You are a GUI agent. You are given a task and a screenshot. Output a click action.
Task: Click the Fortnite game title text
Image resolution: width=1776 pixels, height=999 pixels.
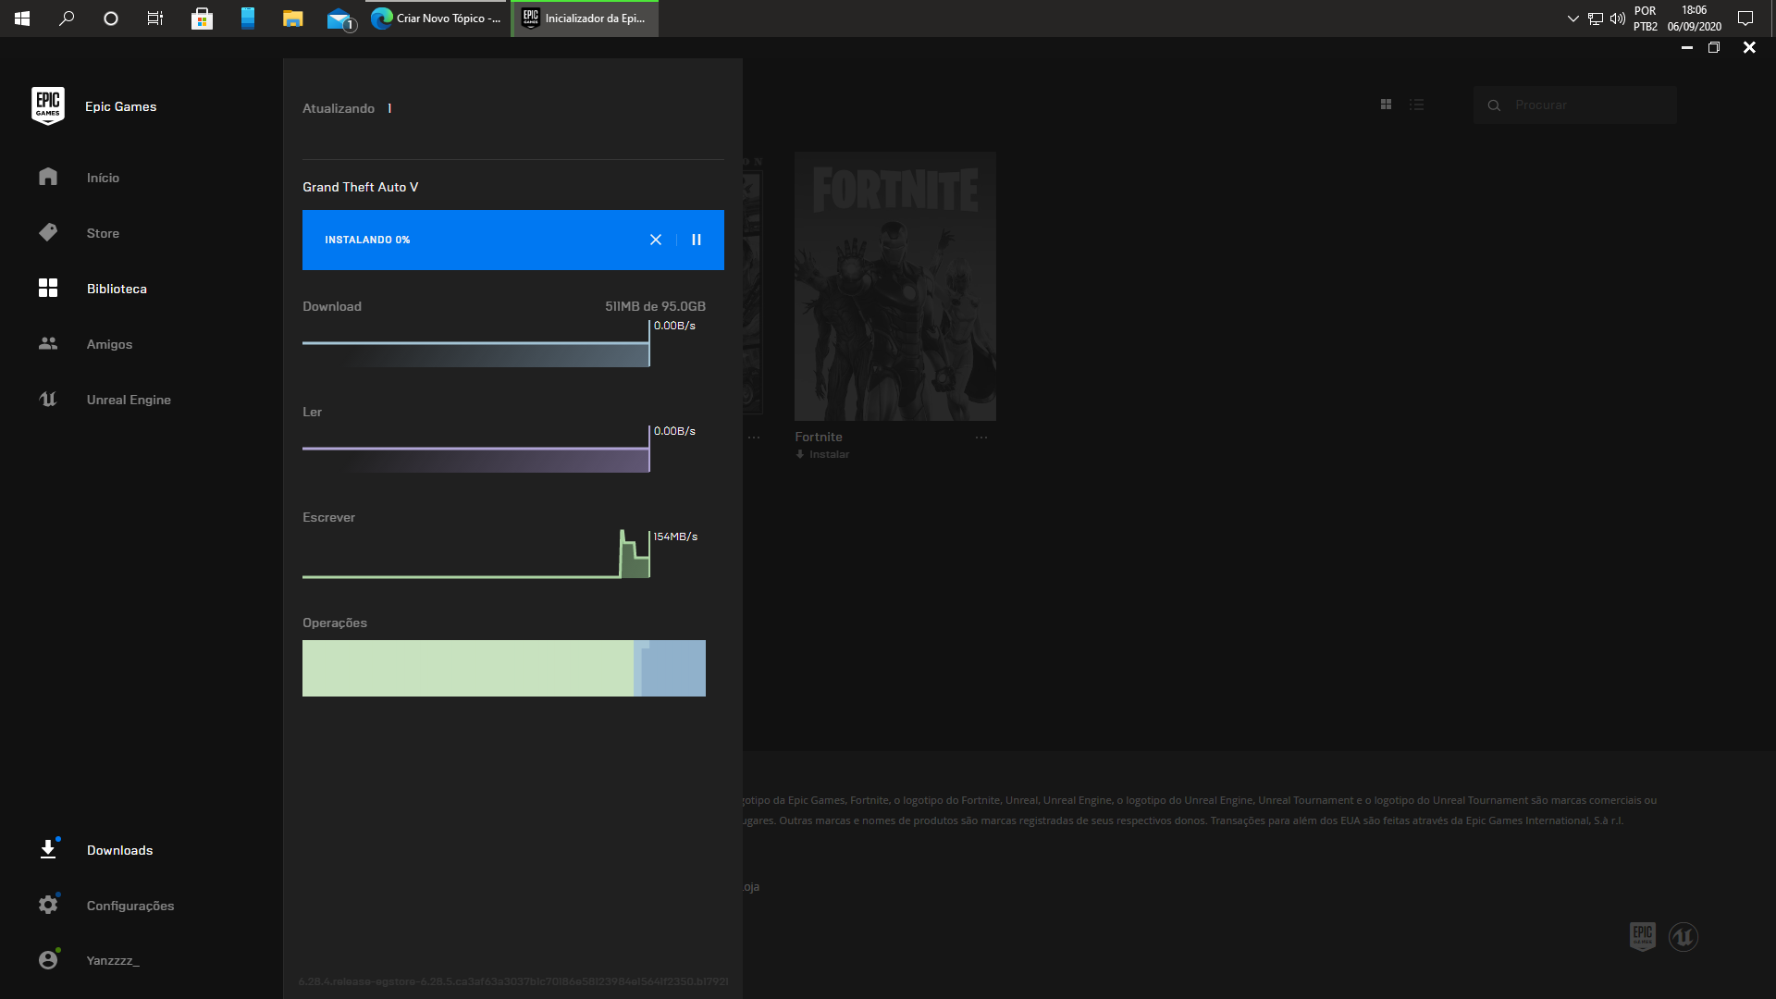click(x=819, y=437)
